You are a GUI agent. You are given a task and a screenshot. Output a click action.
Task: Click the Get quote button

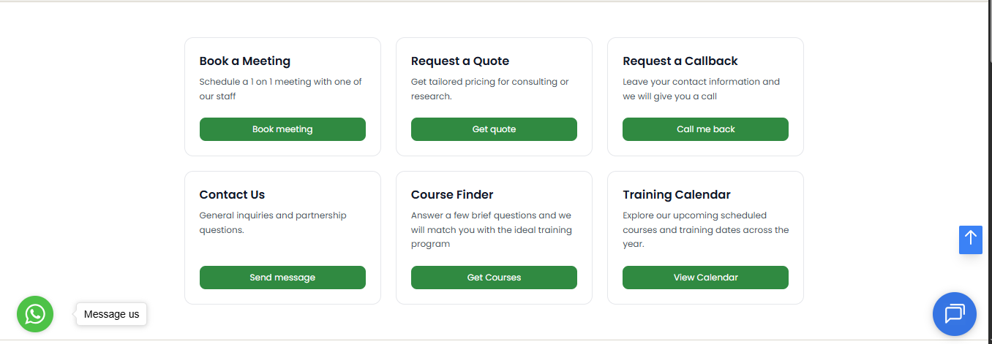(494, 129)
